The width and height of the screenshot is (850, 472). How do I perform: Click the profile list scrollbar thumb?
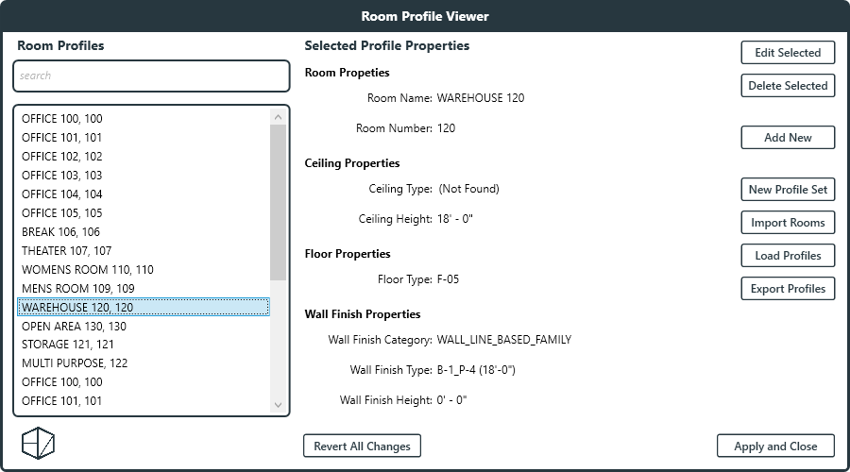click(x=278, y=203)
